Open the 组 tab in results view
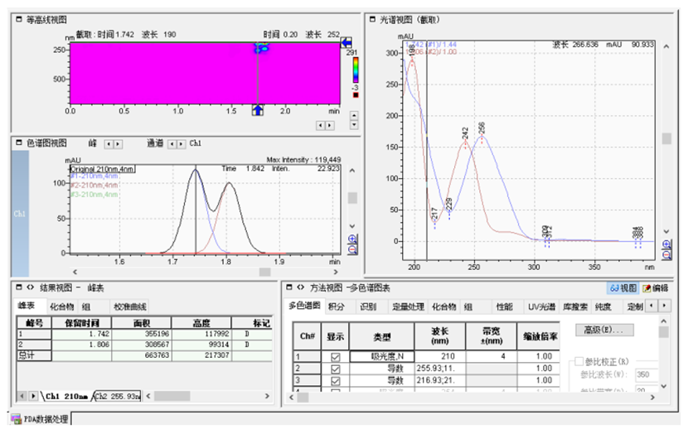Viewport: 688px width, 439px height. coord(86,306)
